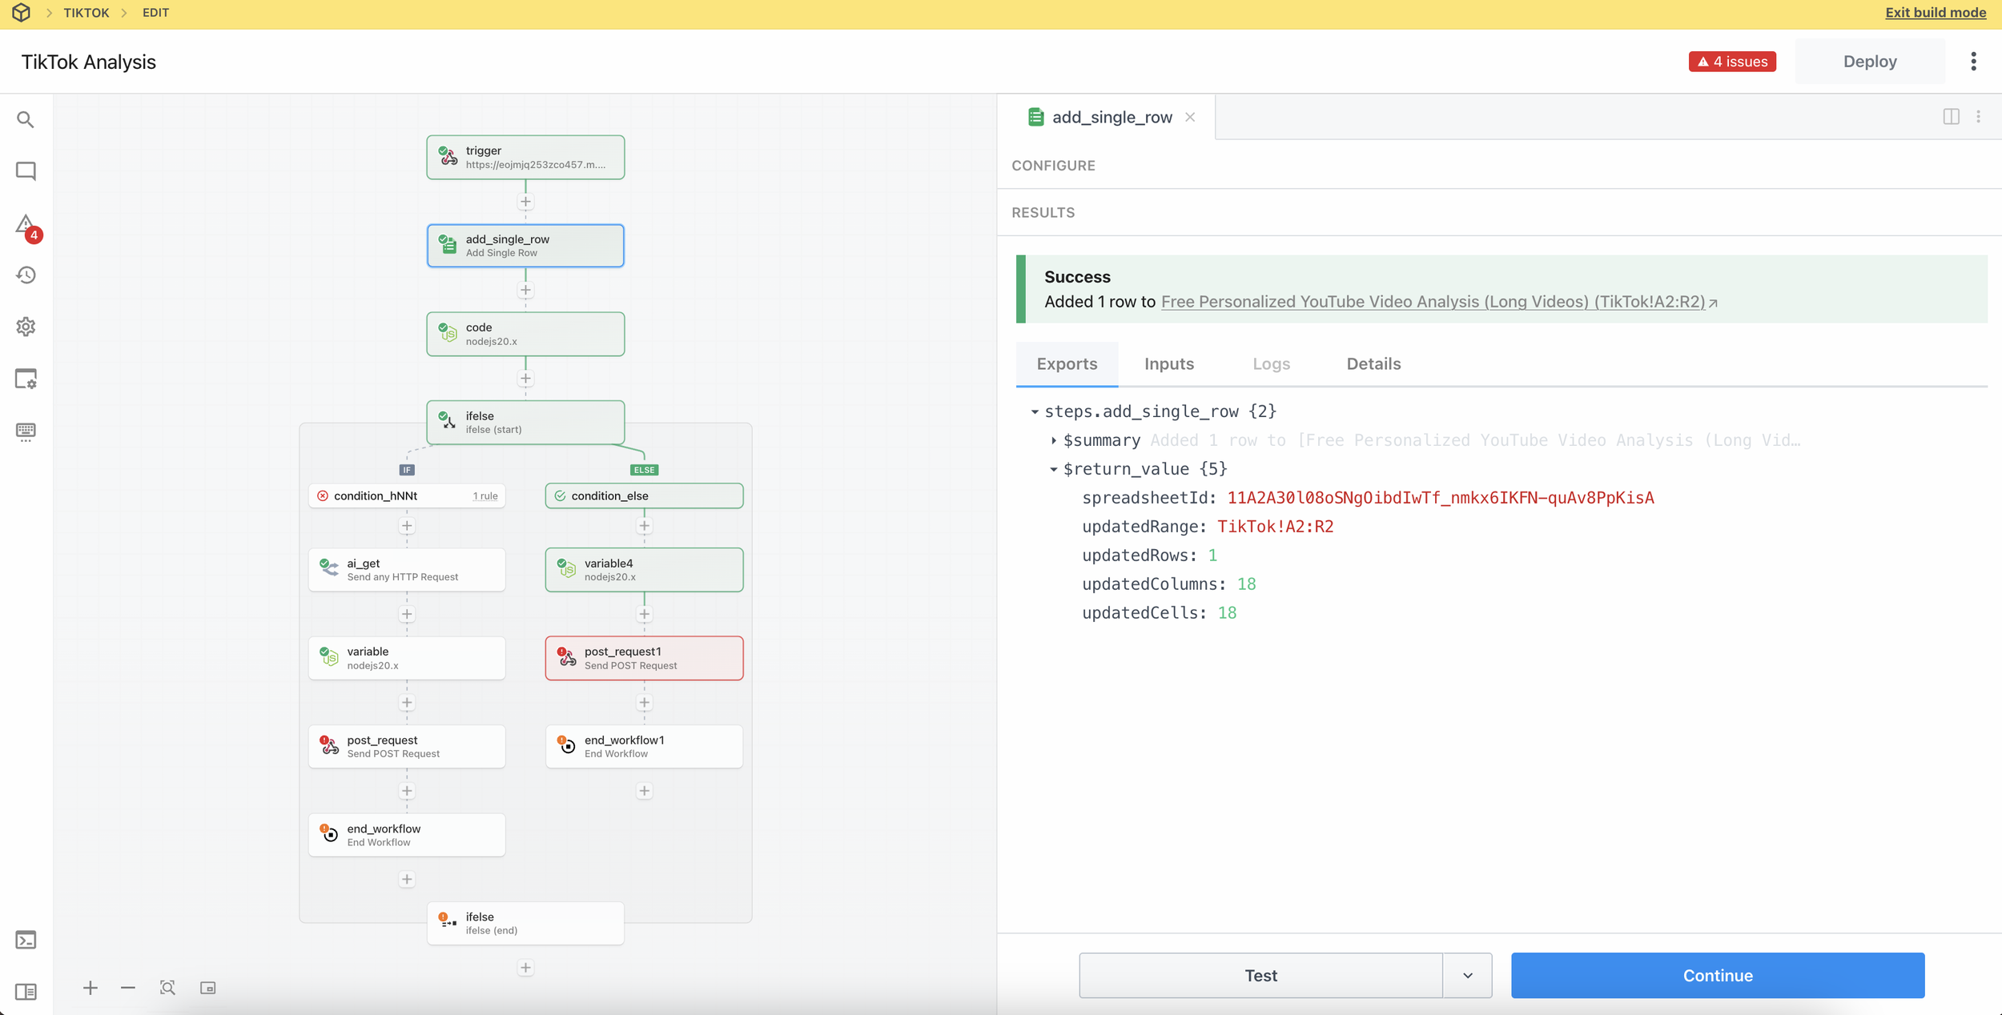Select the end_workflow1 node
2002x1015 pixels.
click(644, 747)
